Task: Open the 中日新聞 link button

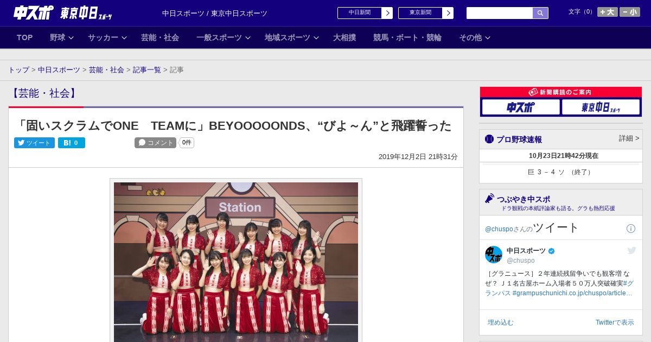Action: (365, 13)
